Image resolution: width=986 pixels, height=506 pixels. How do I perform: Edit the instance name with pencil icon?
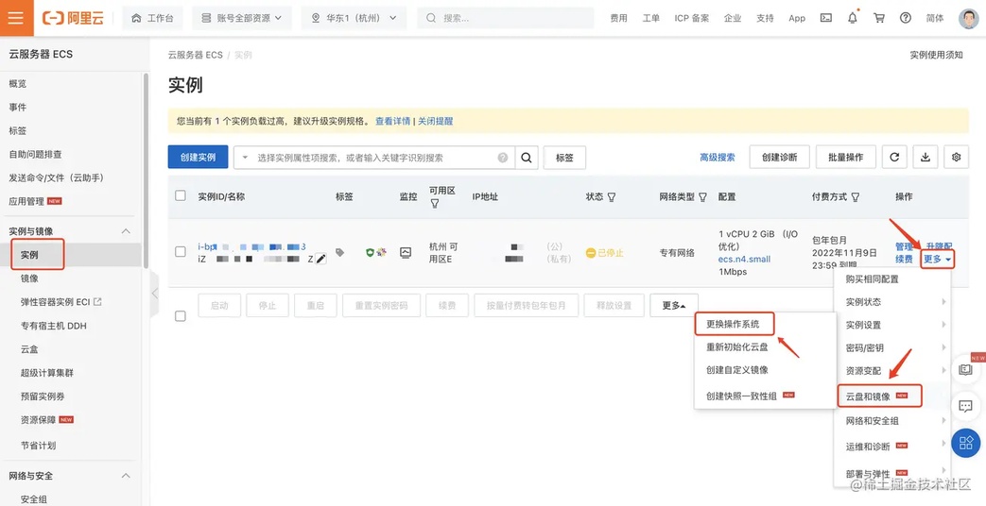tap(320, 259)
